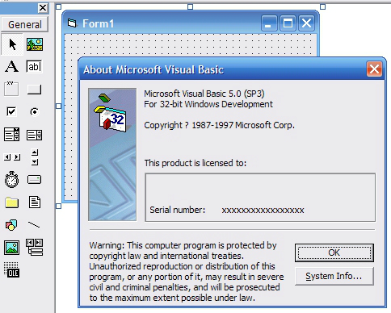This screenshot has width=391, height=313.
Task: Click the 'Microsoft Visual Basic 5.0 (SP3)' text
Action: (204, 94)
